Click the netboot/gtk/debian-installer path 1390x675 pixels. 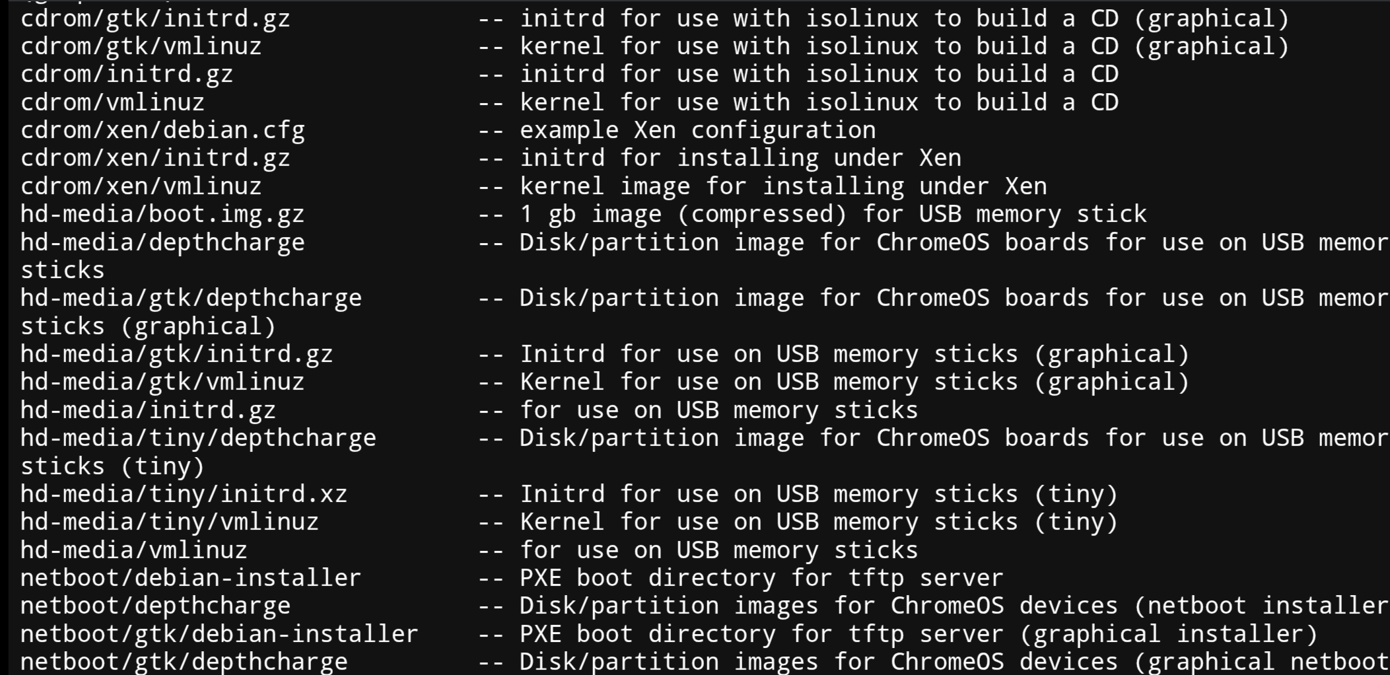[219, 634]
